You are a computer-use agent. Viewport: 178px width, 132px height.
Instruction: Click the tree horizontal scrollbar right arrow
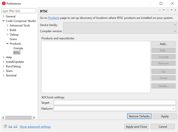coord(34,118)
